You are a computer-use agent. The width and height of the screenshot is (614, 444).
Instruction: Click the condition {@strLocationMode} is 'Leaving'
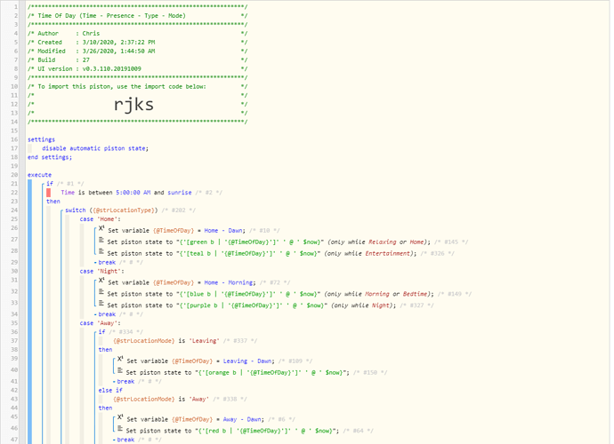[166, 341]
